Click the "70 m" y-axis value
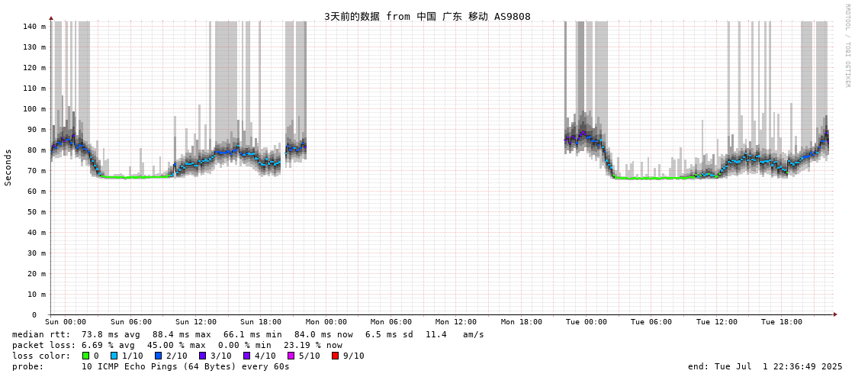The height and width of the screenshot is (377, 855). pyautogui.click(x=37, y=171)
